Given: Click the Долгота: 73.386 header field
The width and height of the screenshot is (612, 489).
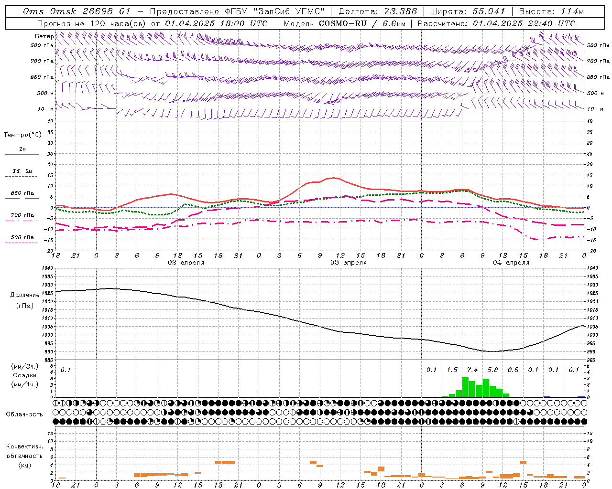Looking at the screenshot, I should [x=378, y=11].
